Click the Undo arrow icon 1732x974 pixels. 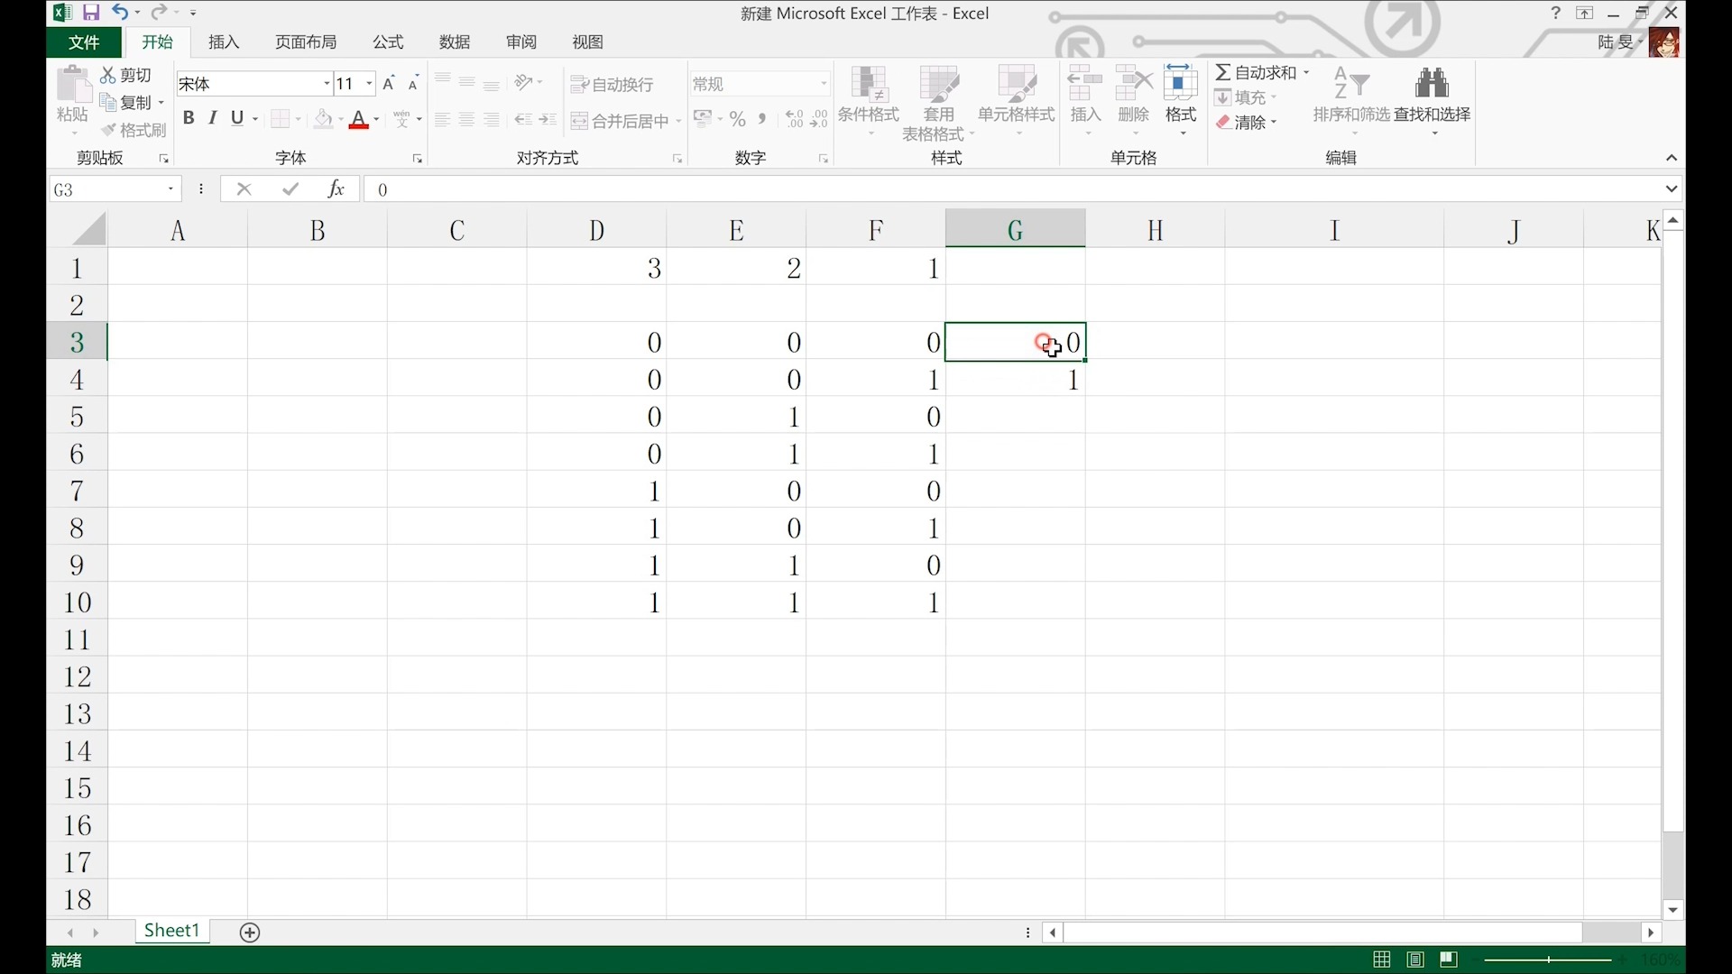(x=119, y=13)
